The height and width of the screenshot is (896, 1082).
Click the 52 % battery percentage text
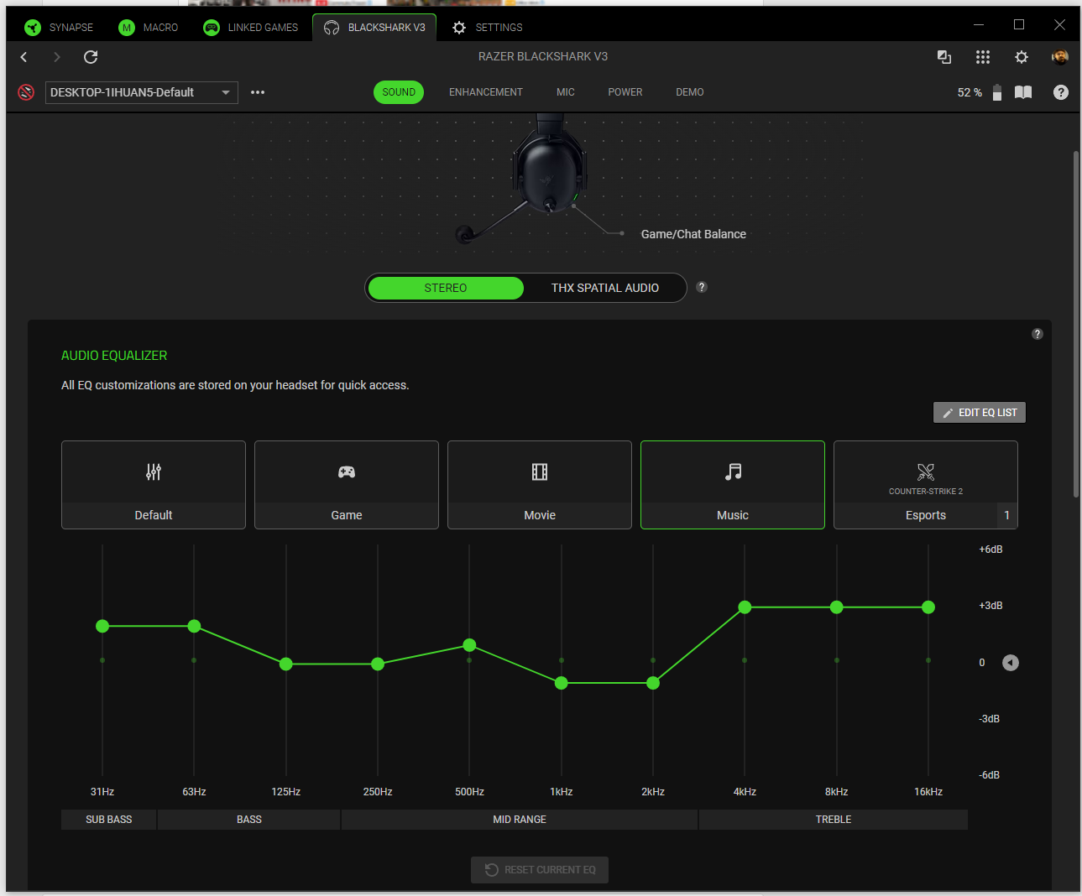[x=970, y=92]
